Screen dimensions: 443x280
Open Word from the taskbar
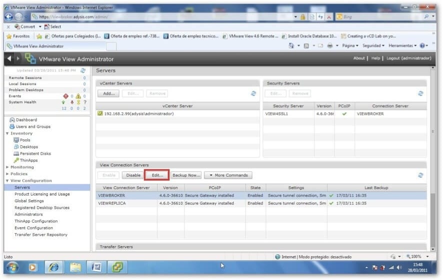[x=96, y=267]
